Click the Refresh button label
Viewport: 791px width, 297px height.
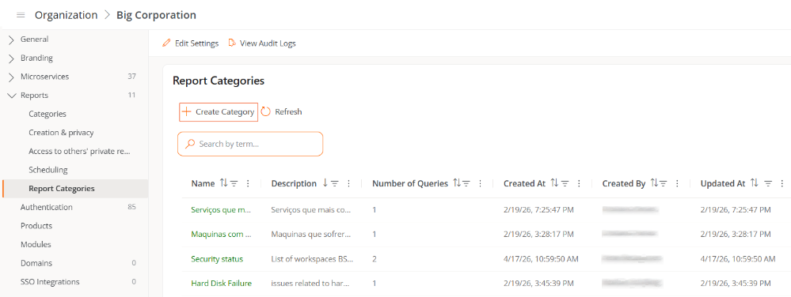coord(288,111)
